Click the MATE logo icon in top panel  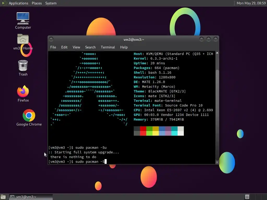pyautogui.click(x=4, y=3)
